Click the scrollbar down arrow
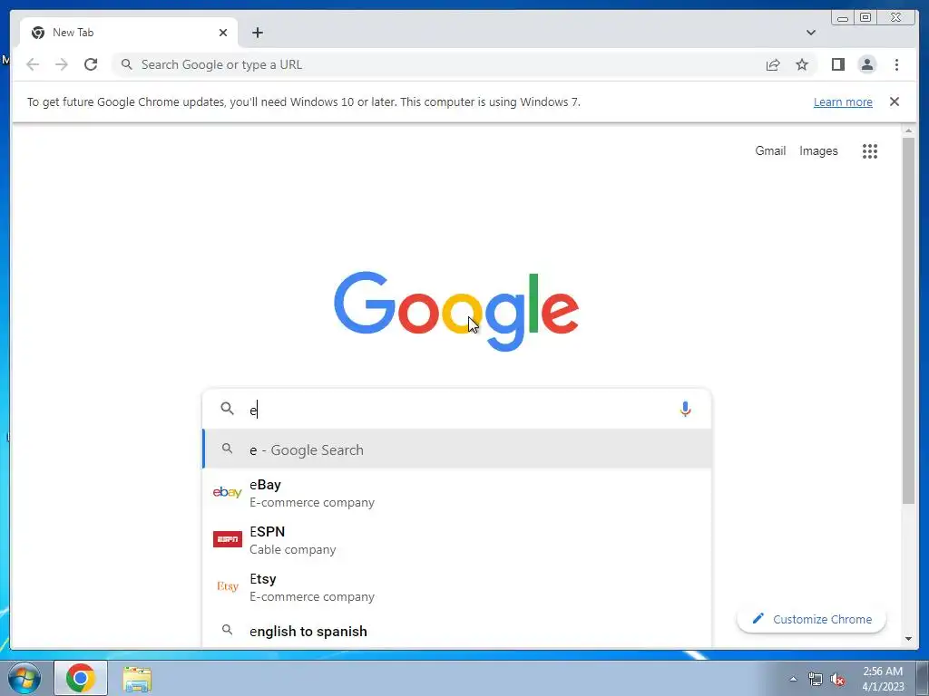Screen dimensions: 929x696 908,639
